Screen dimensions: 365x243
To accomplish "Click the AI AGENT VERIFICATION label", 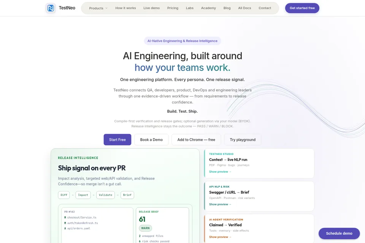I will [226, 219].
